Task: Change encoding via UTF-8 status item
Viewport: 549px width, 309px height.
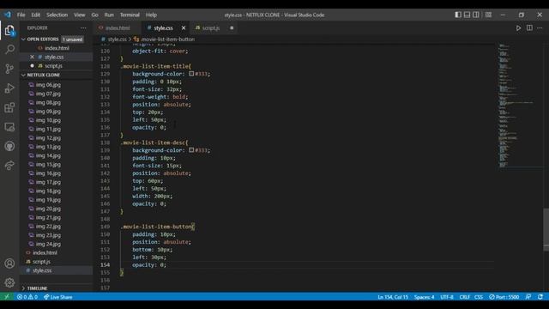Action: [x=447, y=297]
